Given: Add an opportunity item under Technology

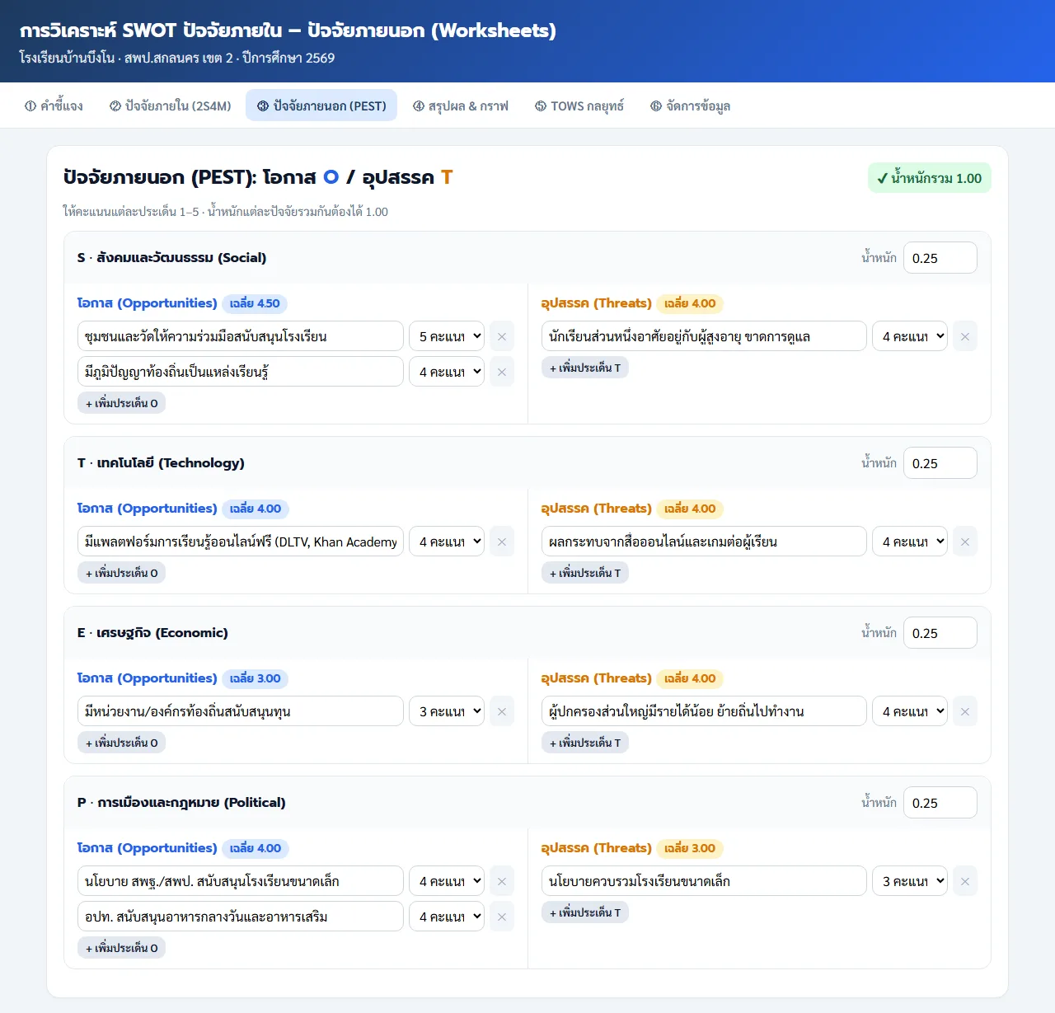Looking at the screenshot, I should point(121,573).
